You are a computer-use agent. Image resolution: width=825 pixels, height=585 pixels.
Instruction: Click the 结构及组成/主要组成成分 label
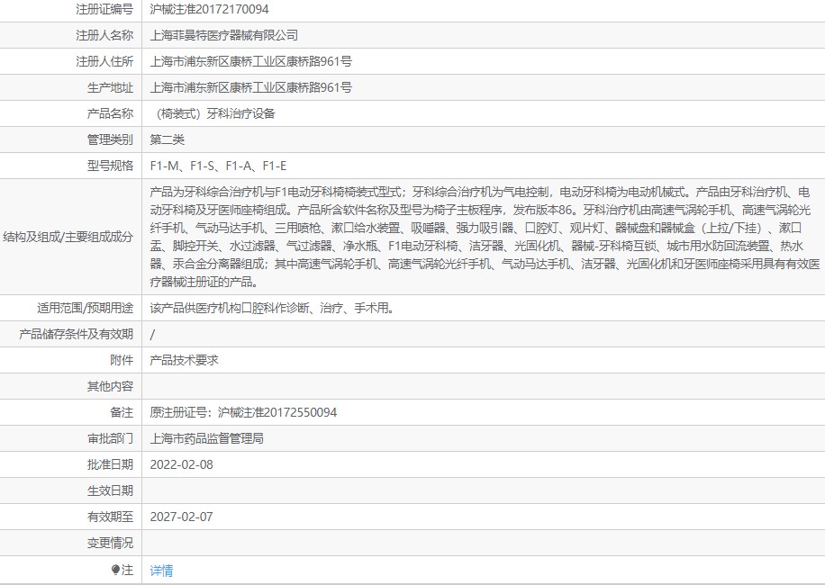tap(68, 237)
